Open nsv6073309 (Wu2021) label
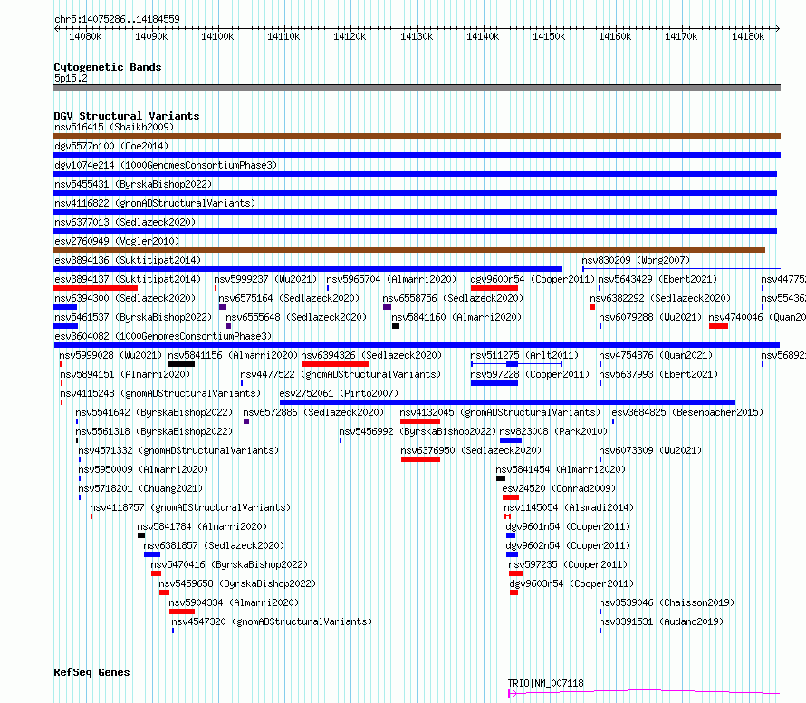The width and height of the screenshot is (806, 703). [x=650, y=450]
